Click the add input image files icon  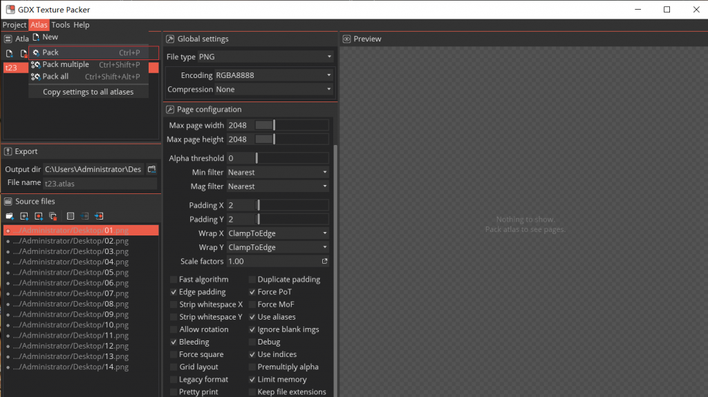coord(24,216)
